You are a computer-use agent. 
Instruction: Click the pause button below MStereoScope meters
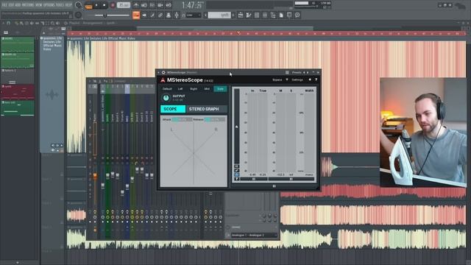click(274, 186)
